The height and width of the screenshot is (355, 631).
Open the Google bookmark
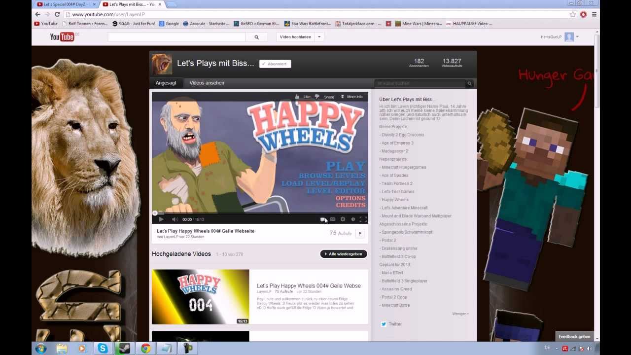tap(169, 23)
